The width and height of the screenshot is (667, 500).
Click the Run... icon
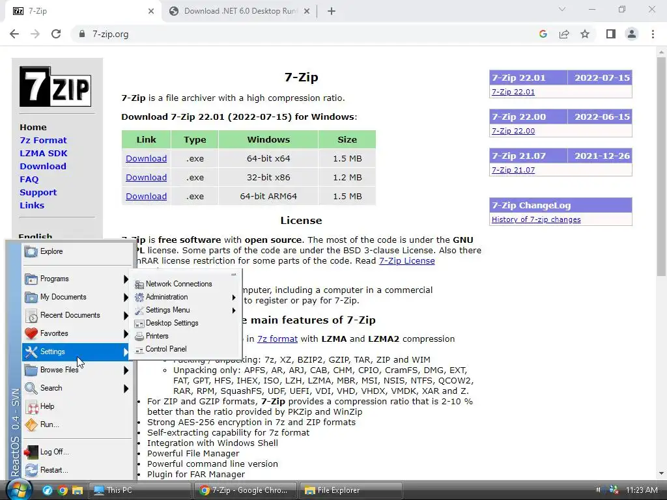pos(31,424)
